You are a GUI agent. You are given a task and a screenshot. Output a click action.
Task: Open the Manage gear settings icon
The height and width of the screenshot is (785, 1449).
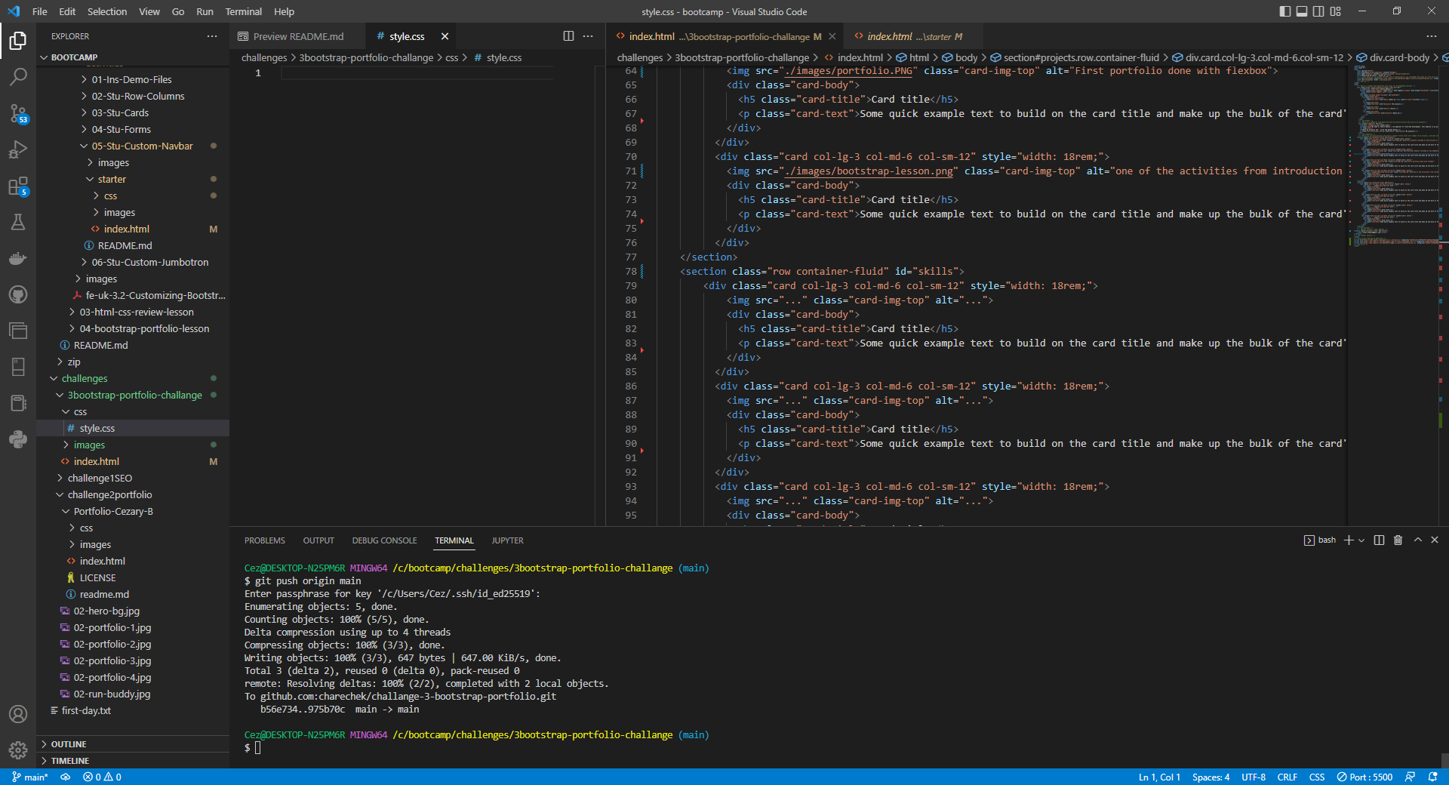pos(18,750)
